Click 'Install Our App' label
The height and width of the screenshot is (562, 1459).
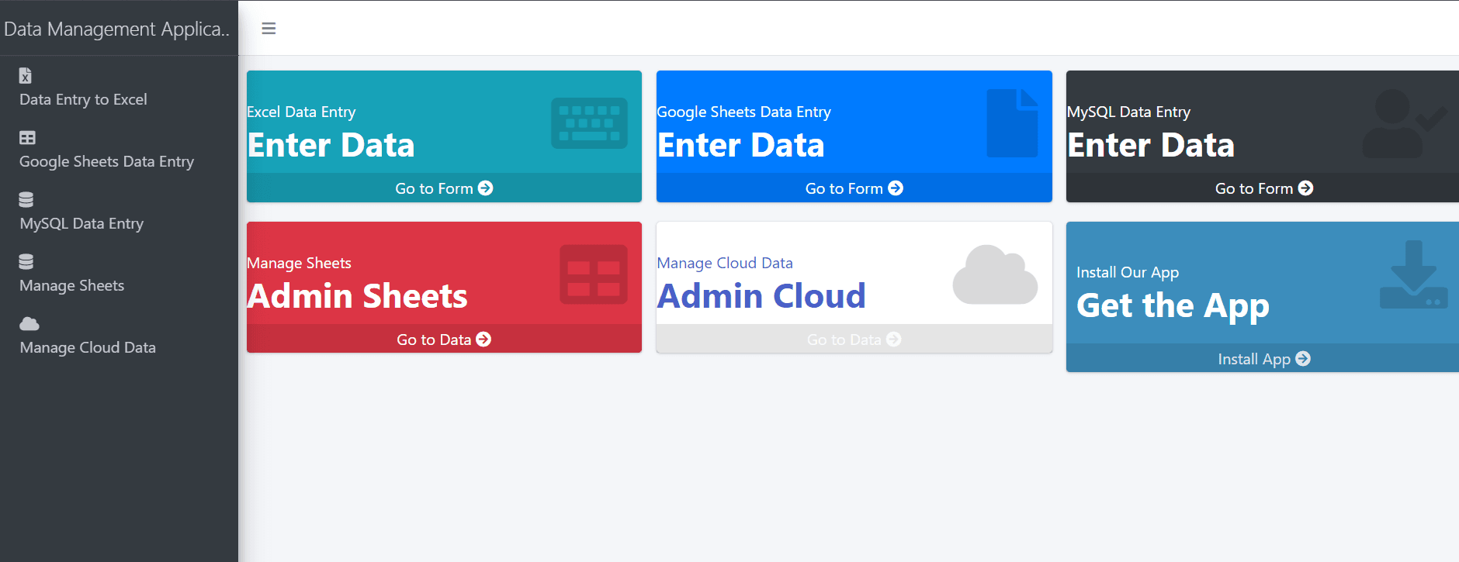point(1128,272)
